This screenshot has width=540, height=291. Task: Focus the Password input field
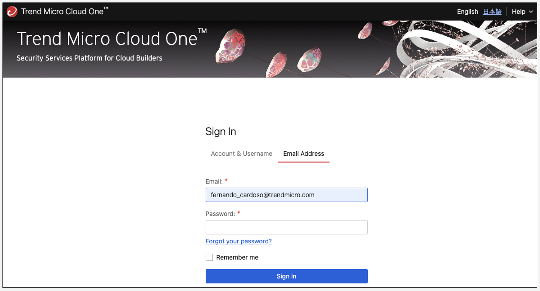pyautogui.click(x=286, y=227)
